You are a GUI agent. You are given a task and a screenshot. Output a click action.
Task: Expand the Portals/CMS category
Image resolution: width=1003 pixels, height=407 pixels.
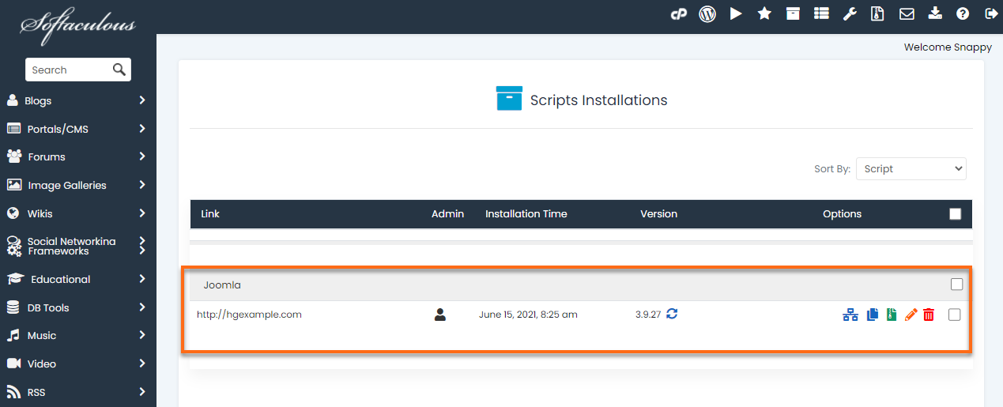tap(77, 129)
